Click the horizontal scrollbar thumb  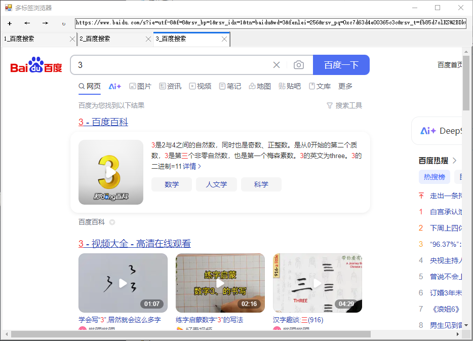(190, 334)
